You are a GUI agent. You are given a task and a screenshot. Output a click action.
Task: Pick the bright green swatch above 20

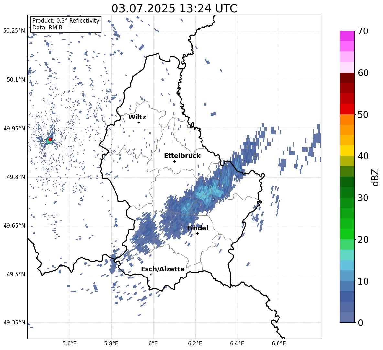point(347,234)
